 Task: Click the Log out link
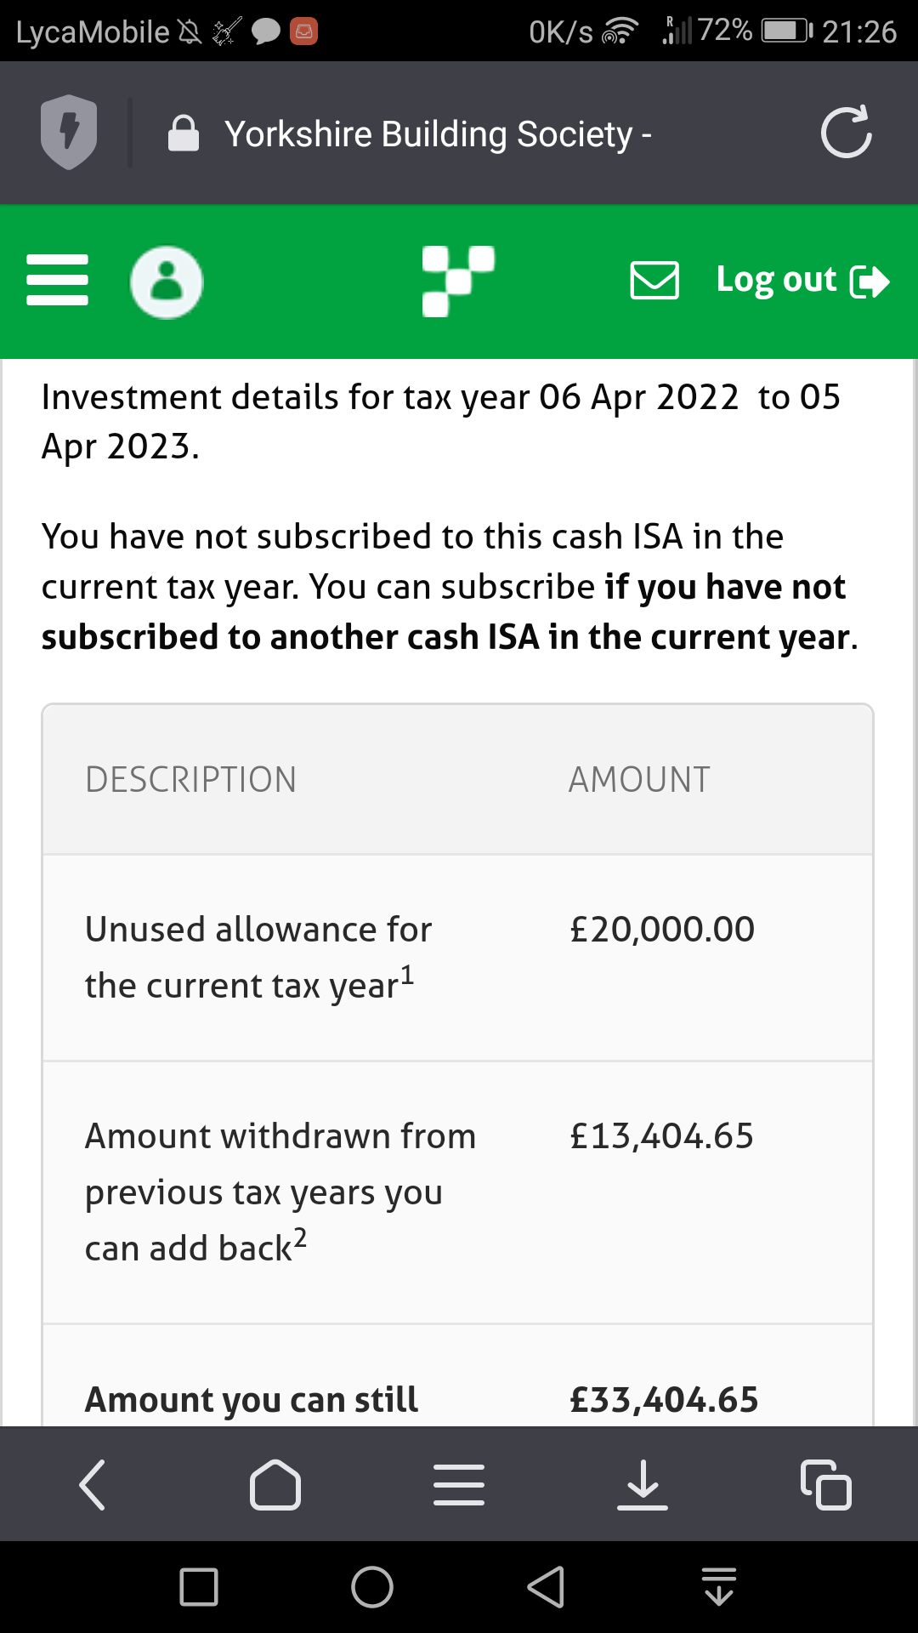point(802,281)
